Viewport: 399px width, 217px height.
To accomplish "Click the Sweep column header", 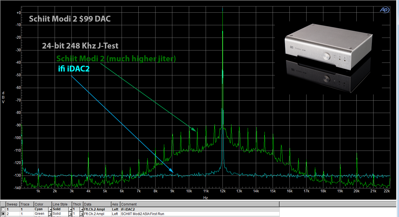I will [13, 204].
